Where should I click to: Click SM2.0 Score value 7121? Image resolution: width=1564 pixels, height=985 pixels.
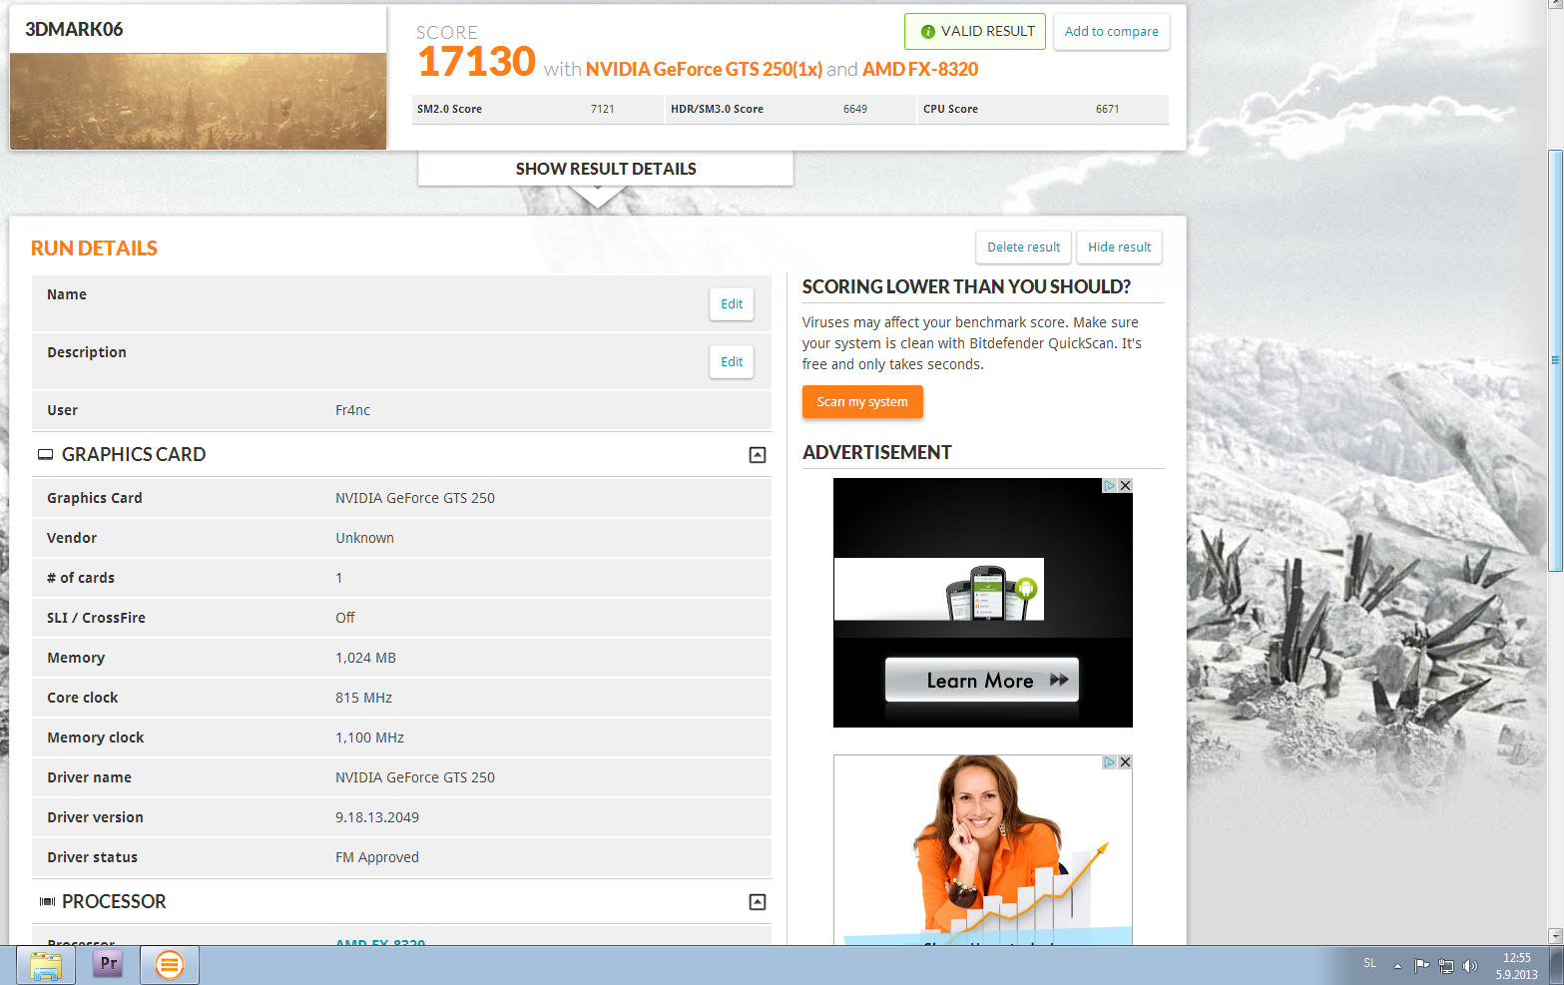(x=602, y=109)
